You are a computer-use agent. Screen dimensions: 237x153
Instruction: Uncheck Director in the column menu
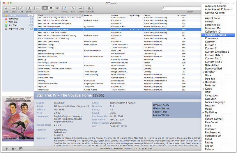[210, 72]
